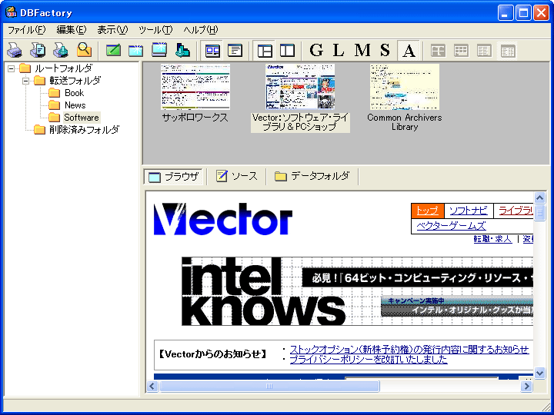Switch to list detail view icon
554x415 pixels.
click(235, 51)
